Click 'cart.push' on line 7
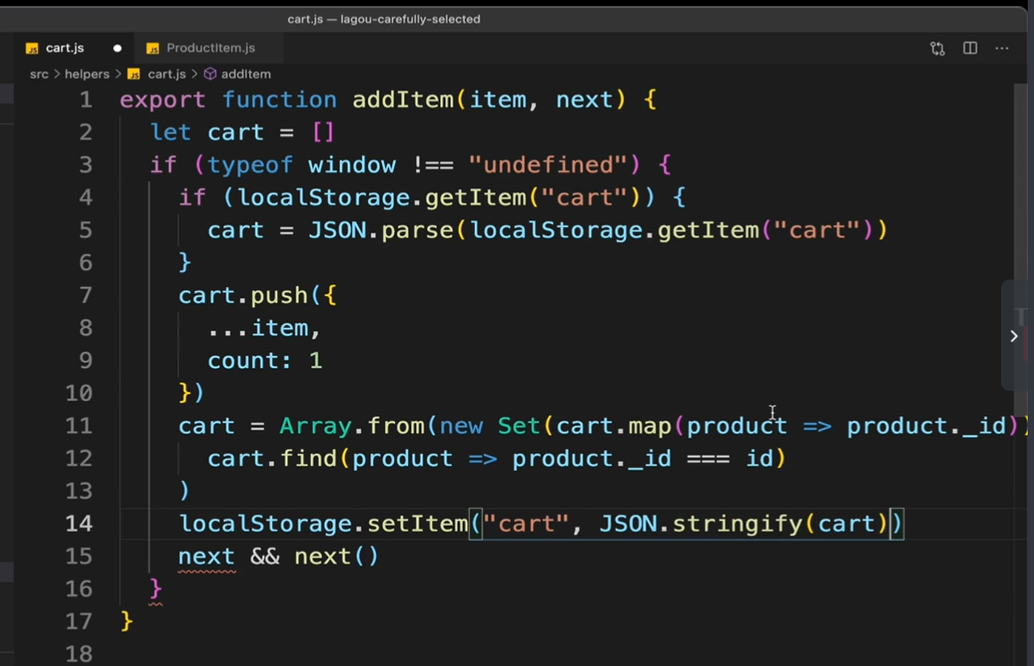This screenshot has height=666, width=1034. [243, 295]
